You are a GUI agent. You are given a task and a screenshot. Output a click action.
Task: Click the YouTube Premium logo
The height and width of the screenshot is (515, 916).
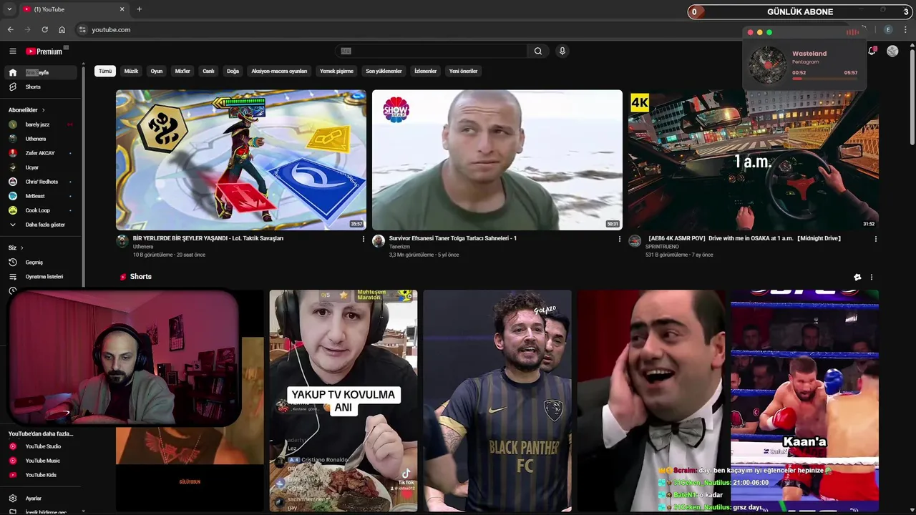pyautogui.click(x=44, y=51)
